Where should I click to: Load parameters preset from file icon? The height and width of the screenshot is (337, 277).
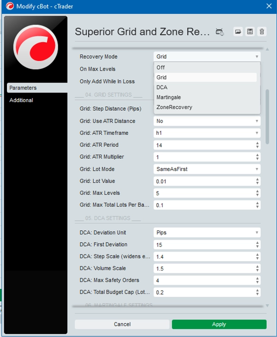(238, 31)
